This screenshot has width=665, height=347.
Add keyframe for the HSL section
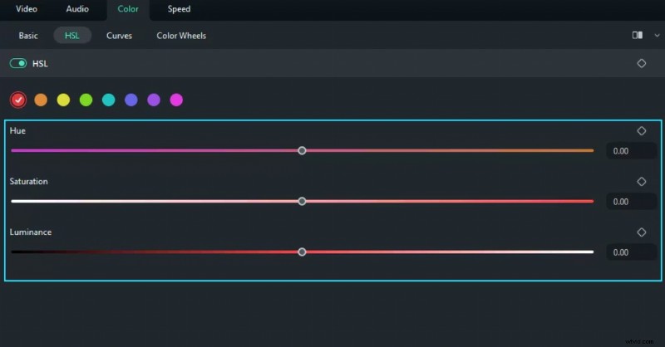click(641, 63)
